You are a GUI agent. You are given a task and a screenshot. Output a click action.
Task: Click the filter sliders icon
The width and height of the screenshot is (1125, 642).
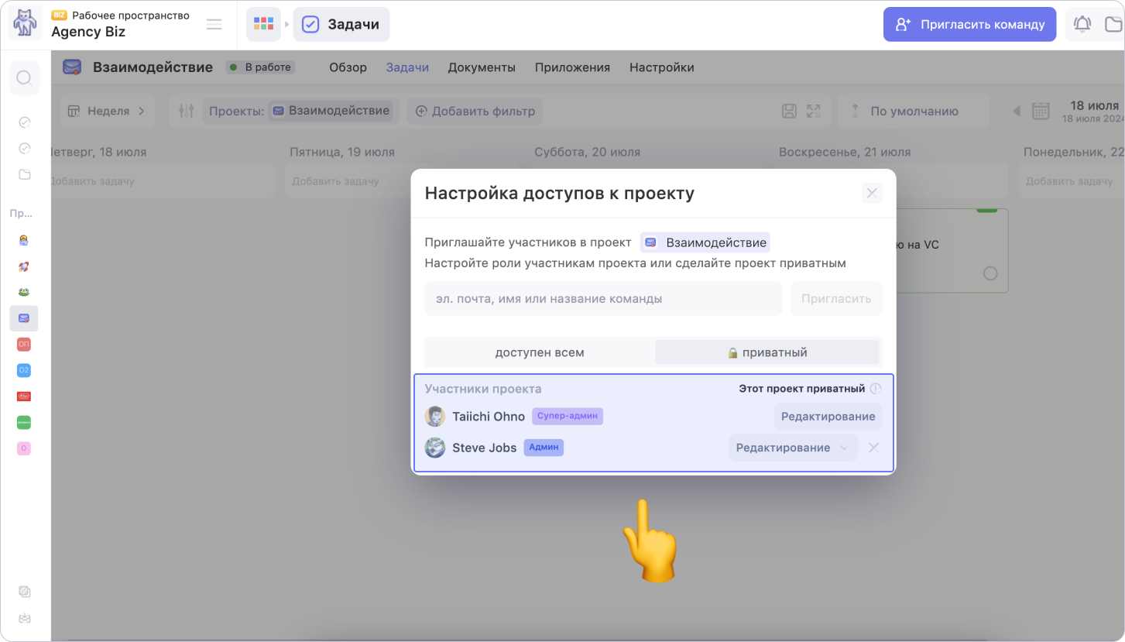pos(186,111)
